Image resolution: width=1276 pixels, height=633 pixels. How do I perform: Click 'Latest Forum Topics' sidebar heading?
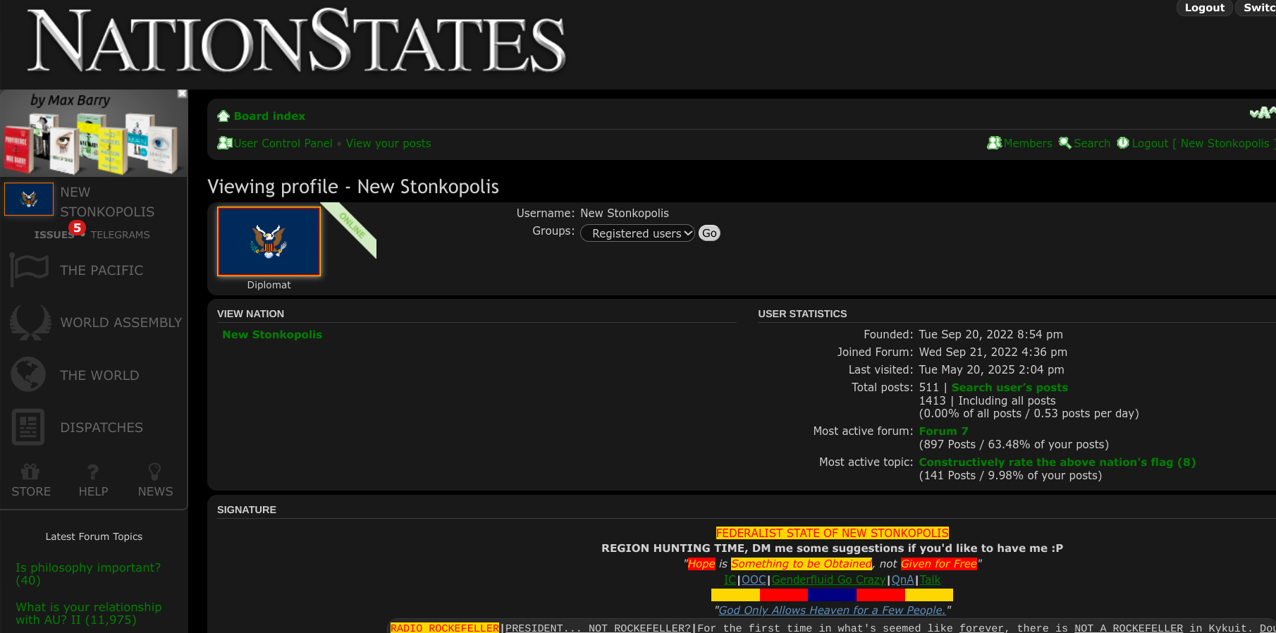tap(94, 536)
